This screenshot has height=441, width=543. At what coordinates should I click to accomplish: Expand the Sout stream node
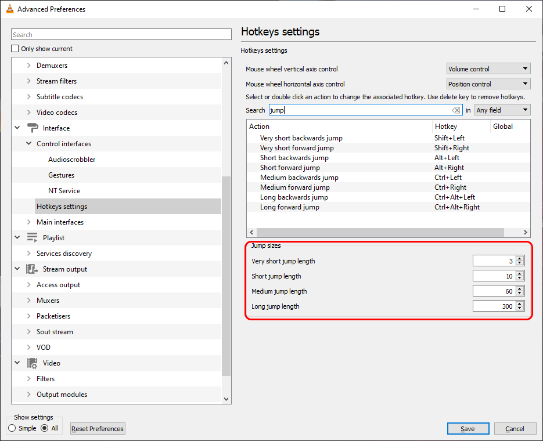(x=28, y=332)
